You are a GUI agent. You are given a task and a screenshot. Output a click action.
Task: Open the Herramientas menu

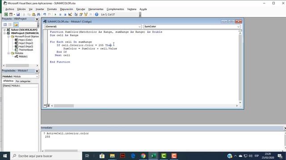tap(96, 9)
